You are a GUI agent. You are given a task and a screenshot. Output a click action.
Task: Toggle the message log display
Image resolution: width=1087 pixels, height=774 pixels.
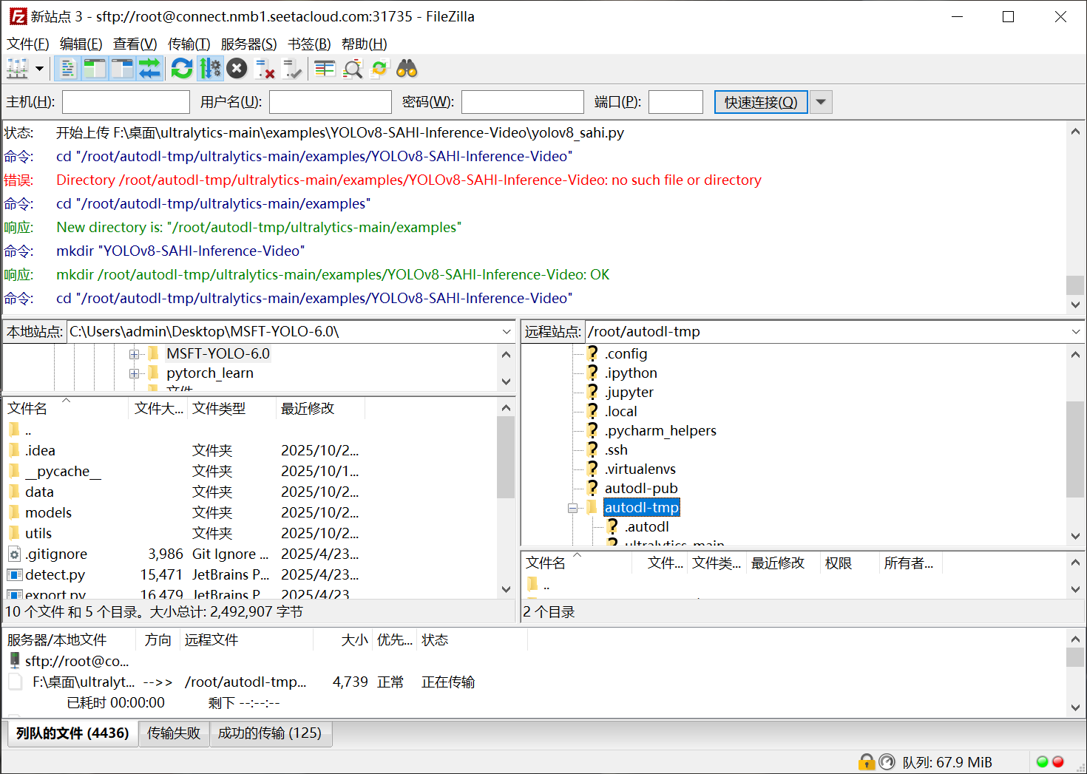click(x=67, y=69)
